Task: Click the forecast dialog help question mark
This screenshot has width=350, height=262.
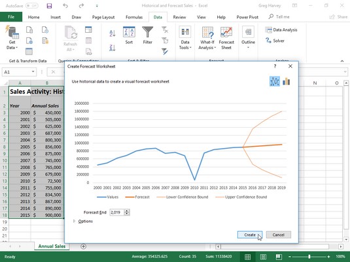Action: click(x=275, y=66)
